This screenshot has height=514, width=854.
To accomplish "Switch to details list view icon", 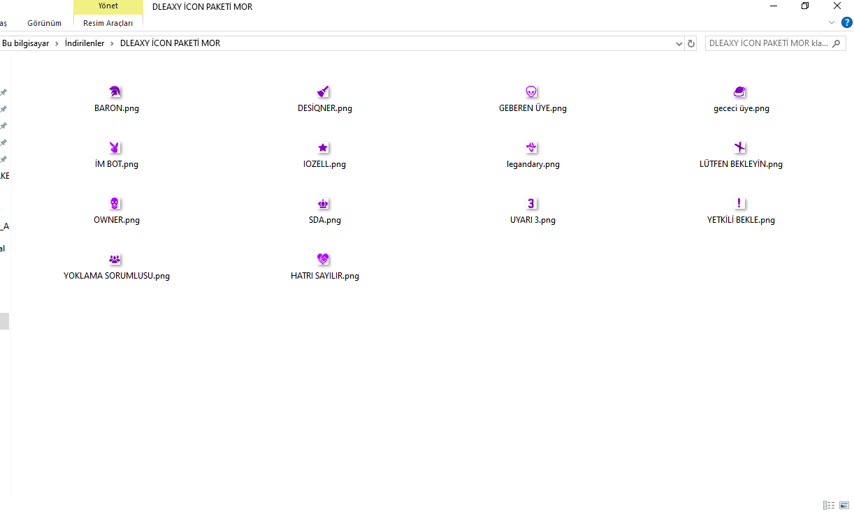I will (x=829, y=505).
